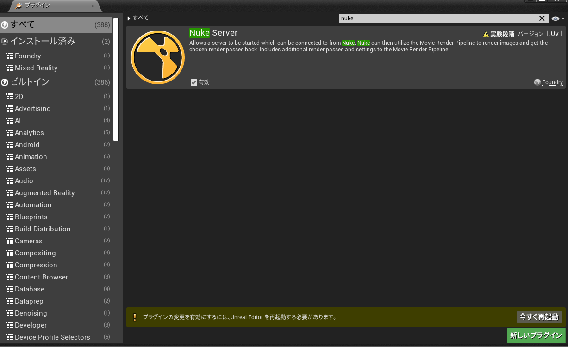Click the バージョン 1.0v1 version text
Screen dimensions: 568x347
point(540,34)
